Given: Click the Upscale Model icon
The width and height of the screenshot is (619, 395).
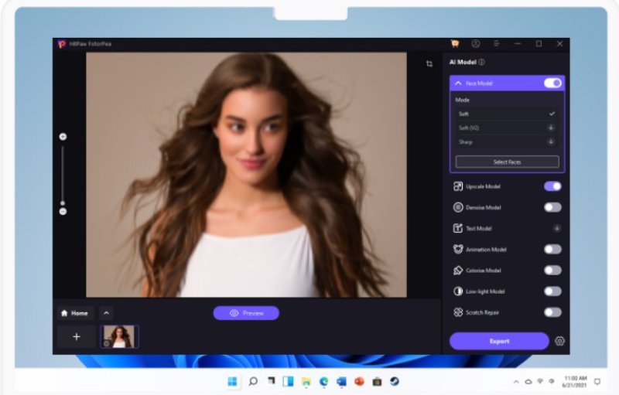Looking at the screenshot, I should tap(458, 186).
